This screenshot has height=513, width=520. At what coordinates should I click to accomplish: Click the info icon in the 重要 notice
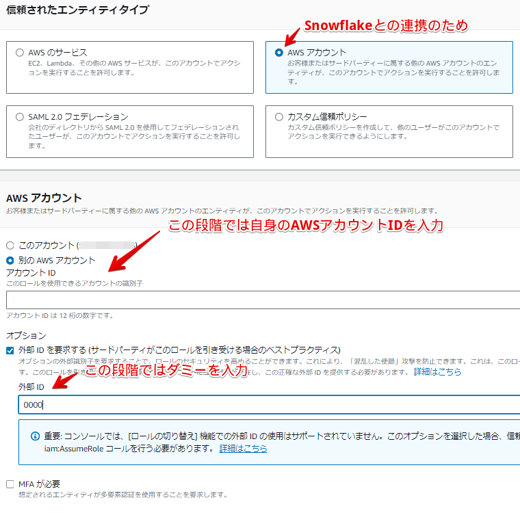35,436
